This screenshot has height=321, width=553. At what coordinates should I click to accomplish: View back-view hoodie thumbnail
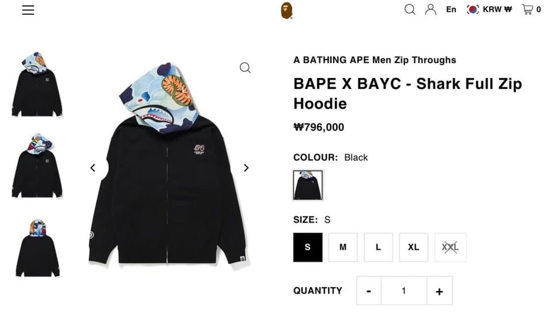click(x=37, y=248)
